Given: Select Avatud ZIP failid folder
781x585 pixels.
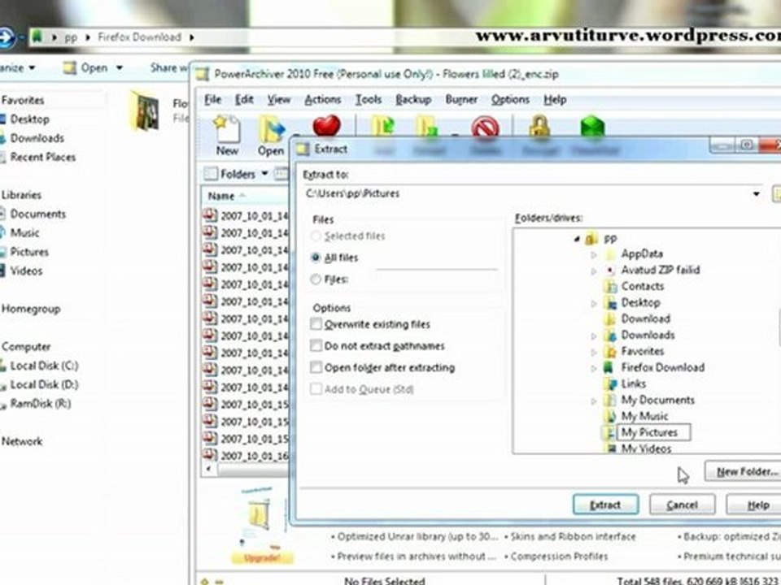Looking at the screenshot, I should (661, 270).
